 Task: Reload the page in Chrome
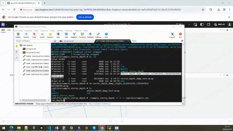pyautogui.click(x=14, y=10)
